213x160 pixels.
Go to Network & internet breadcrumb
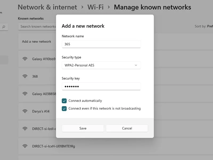pos(47,7)
